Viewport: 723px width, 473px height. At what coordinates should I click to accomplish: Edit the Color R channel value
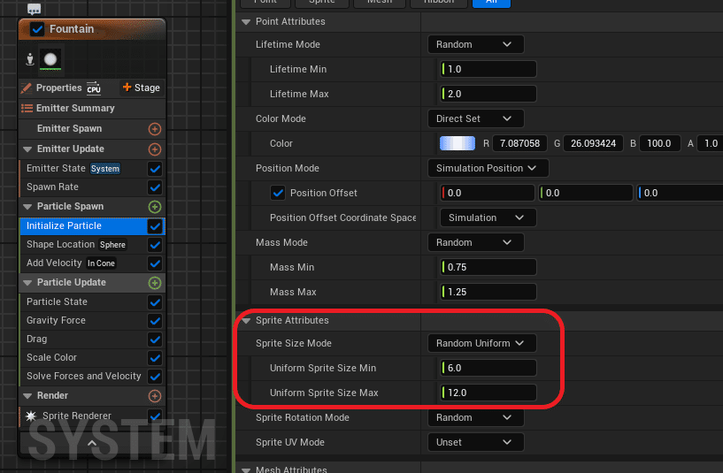519,143
